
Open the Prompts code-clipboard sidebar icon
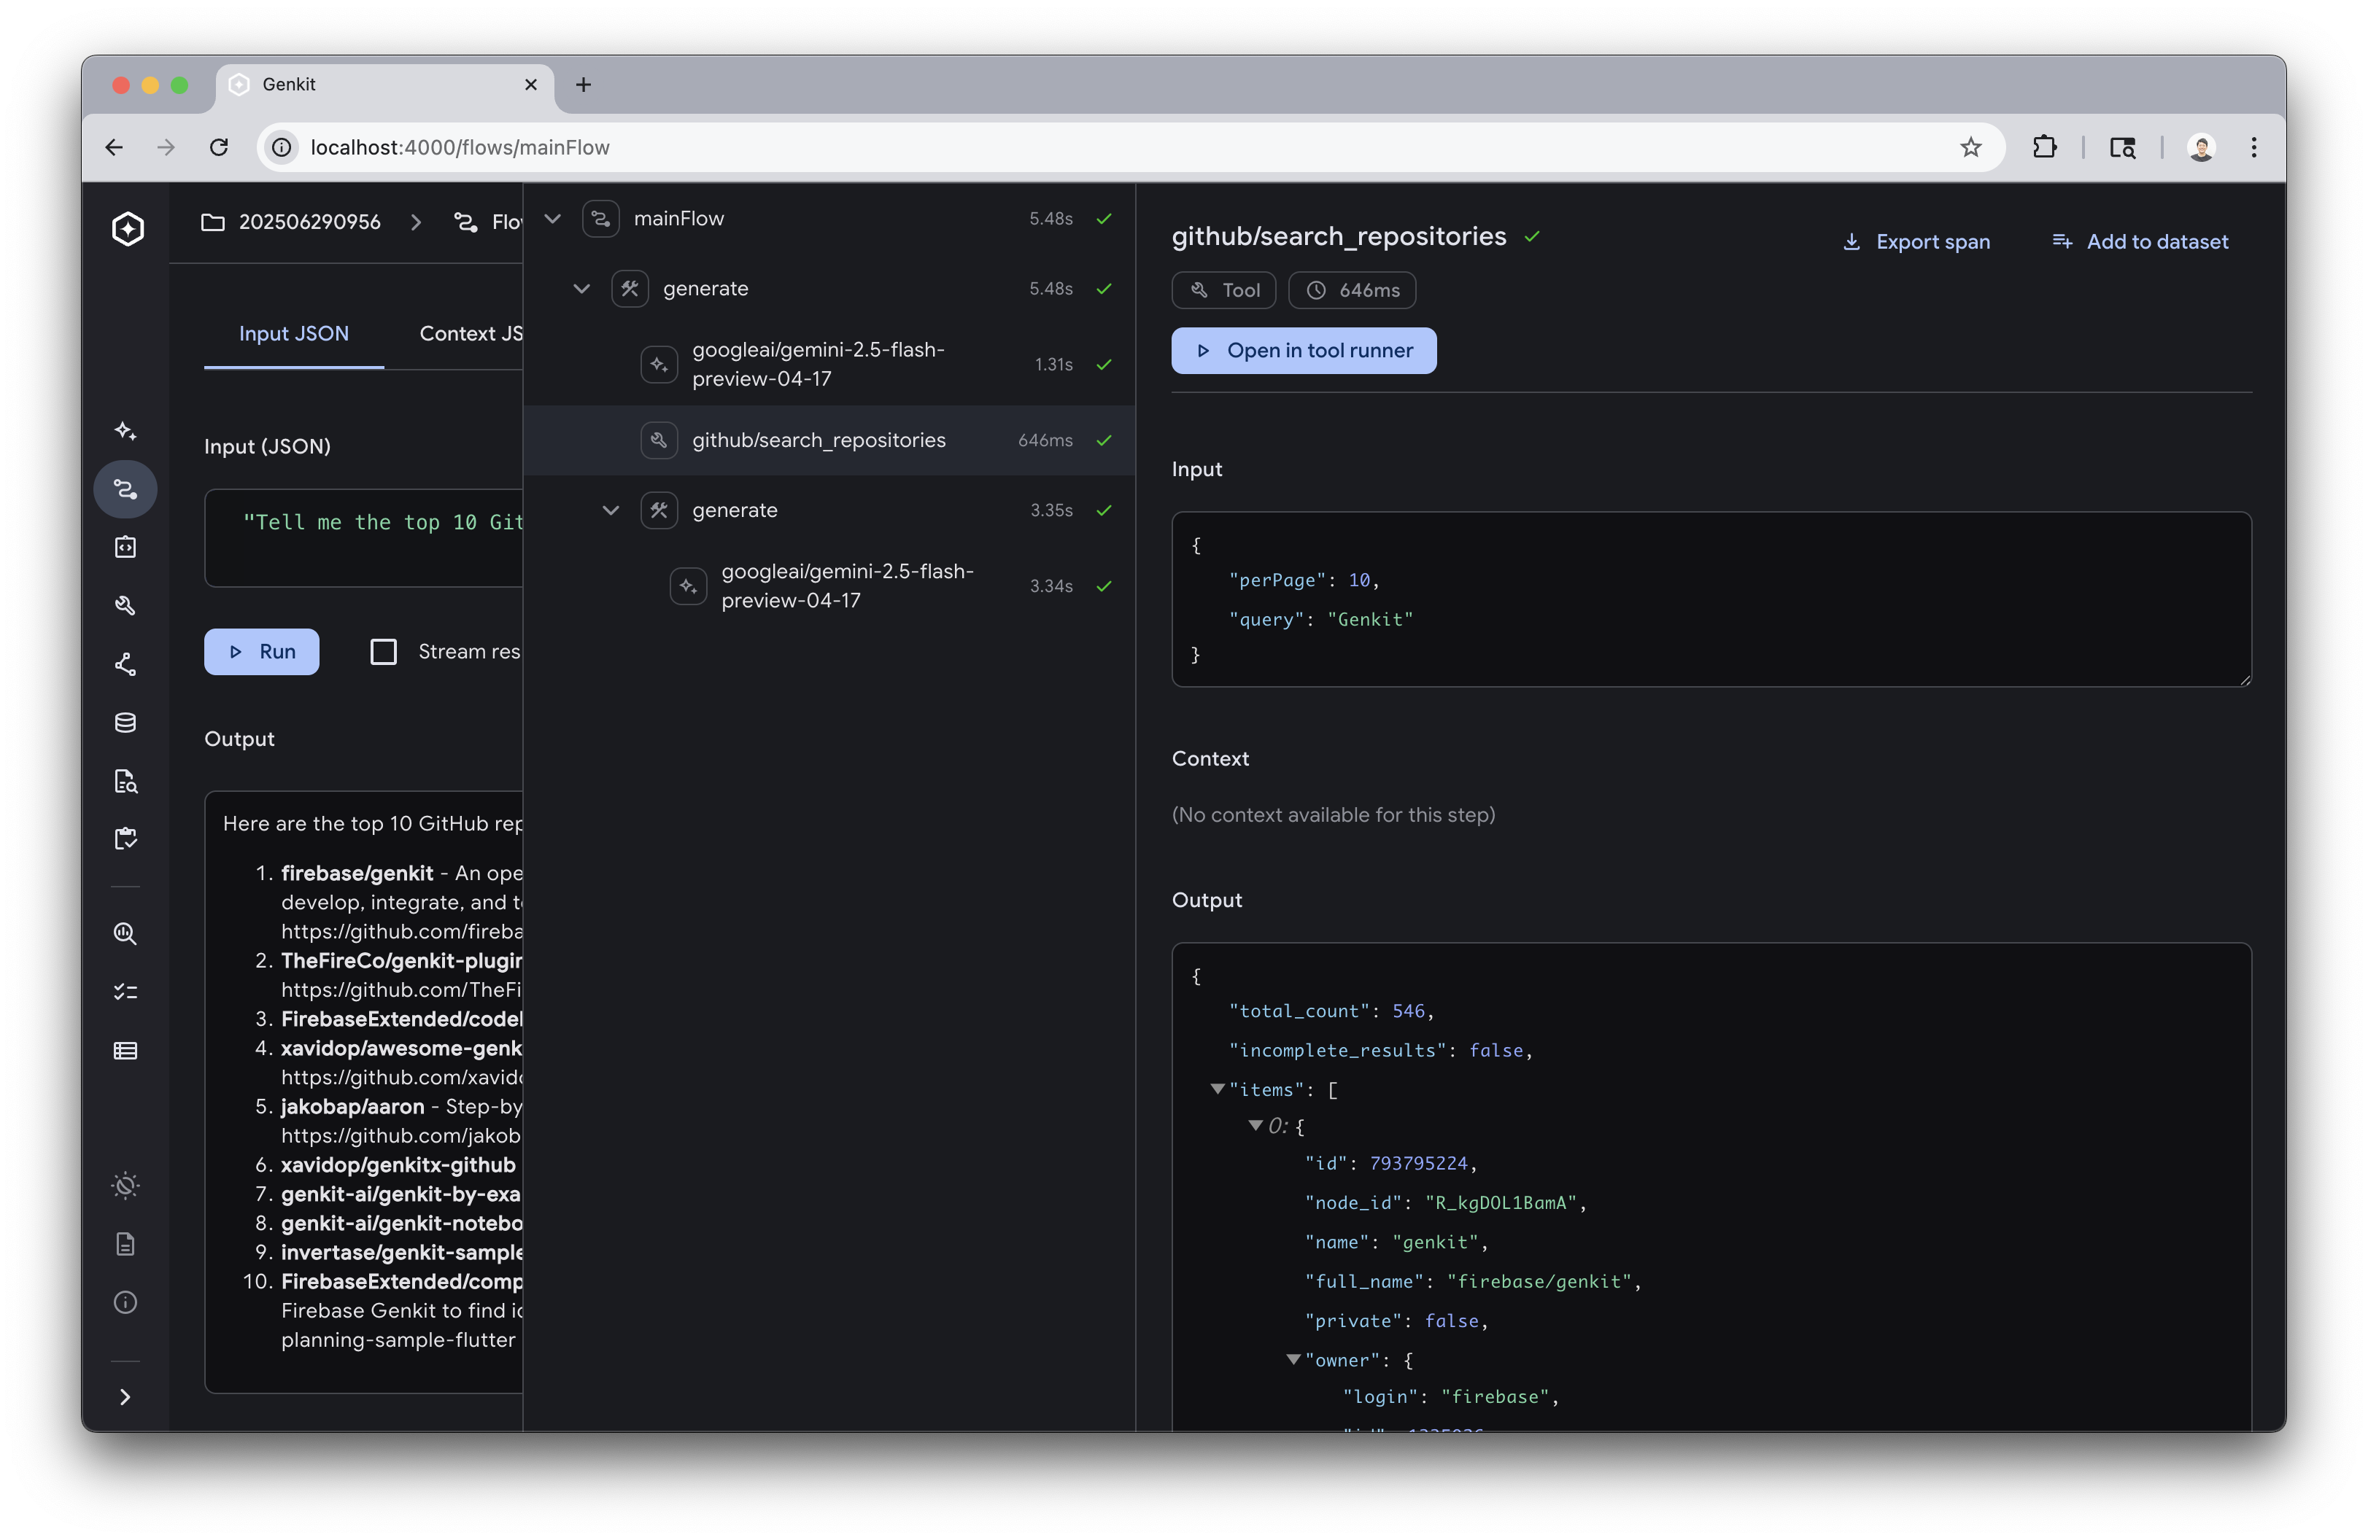click(x=125, y=547)
